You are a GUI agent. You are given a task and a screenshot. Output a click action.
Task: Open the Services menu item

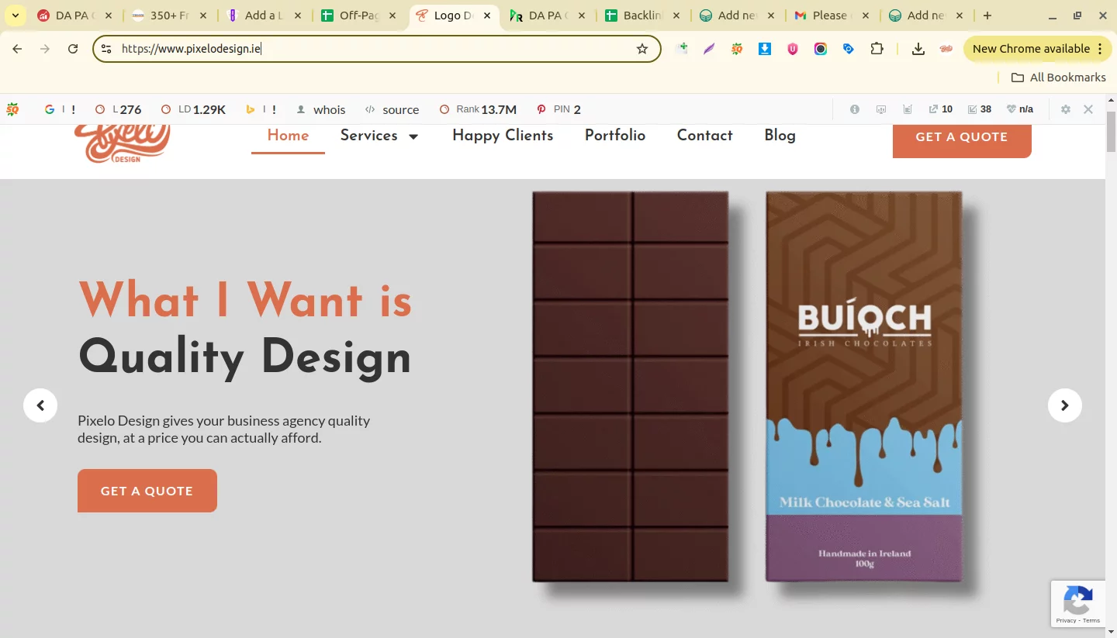tap(369, 136)
